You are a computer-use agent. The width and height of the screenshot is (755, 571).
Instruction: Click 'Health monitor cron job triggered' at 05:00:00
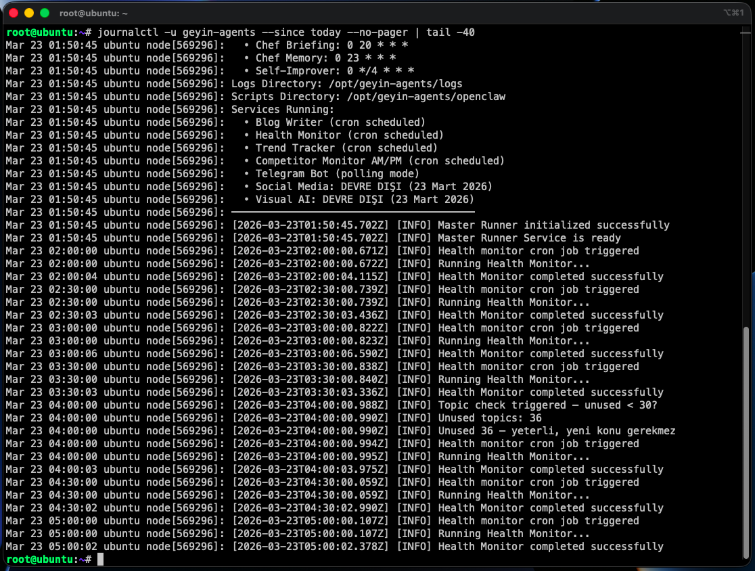[x=539, y=520]
